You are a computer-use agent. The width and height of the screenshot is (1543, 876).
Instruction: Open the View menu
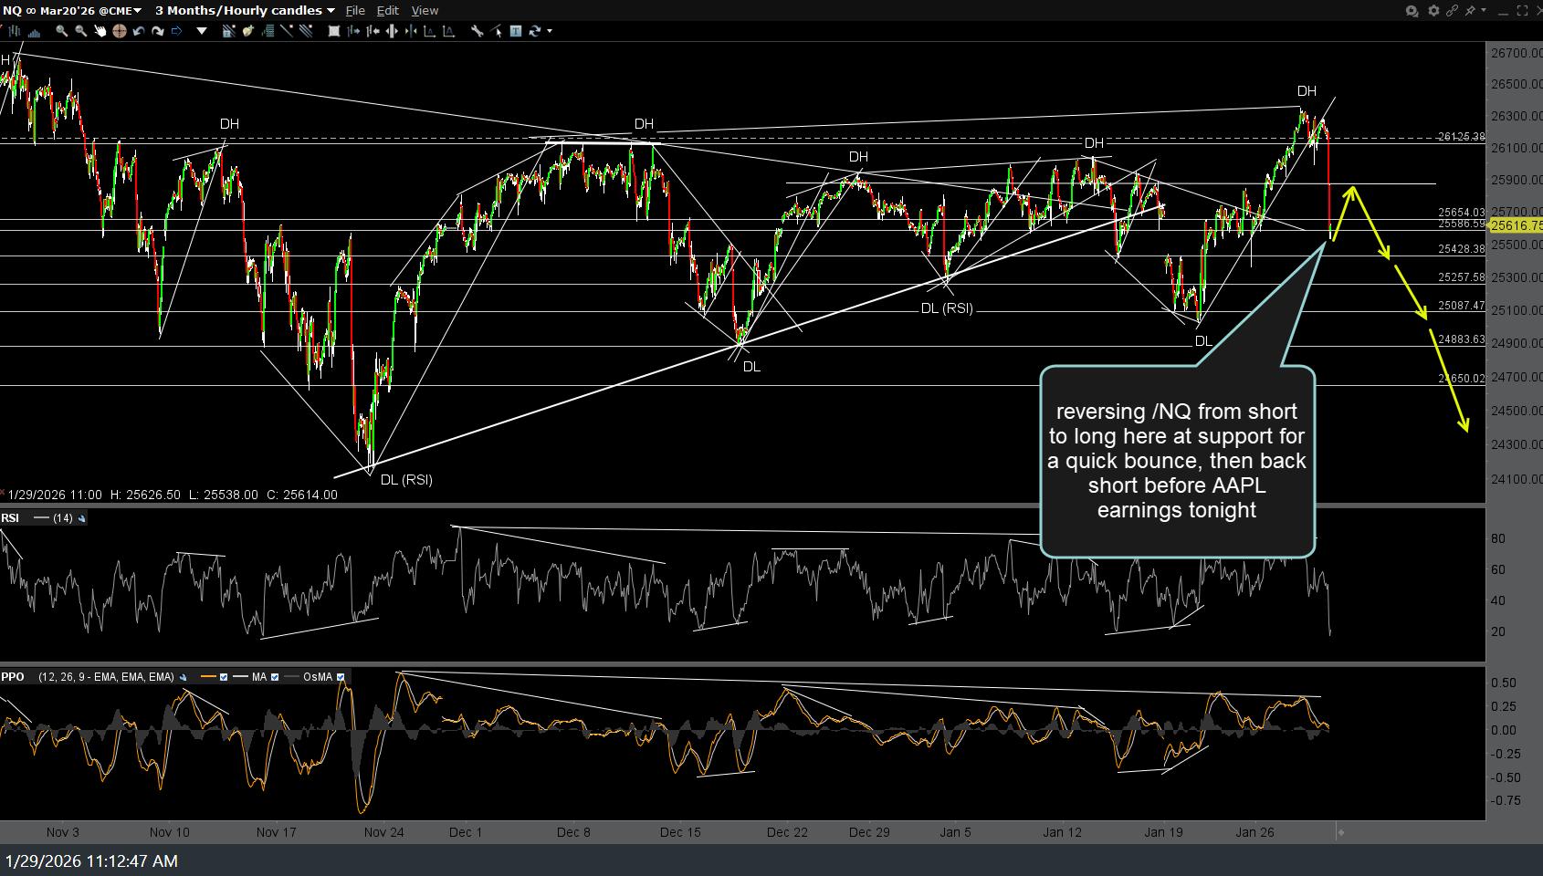[425, 10]
